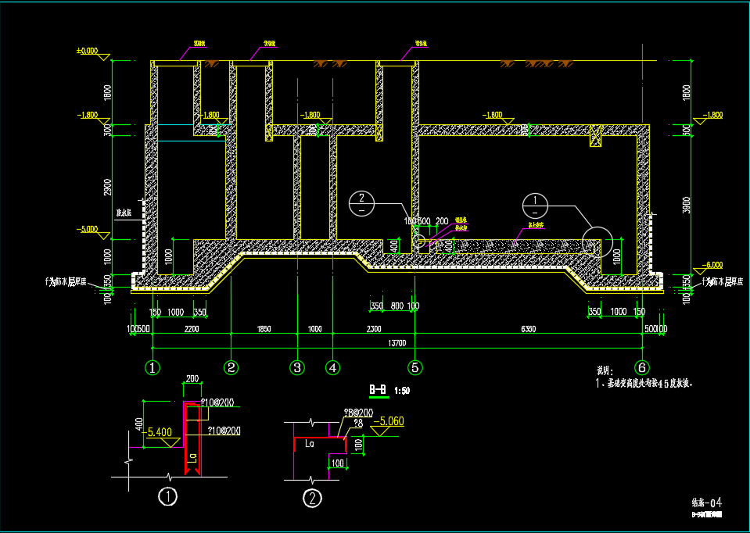750x533 pixels.
Task: Click the vertical La text in detail 1
Action: [x=192, y=459]
